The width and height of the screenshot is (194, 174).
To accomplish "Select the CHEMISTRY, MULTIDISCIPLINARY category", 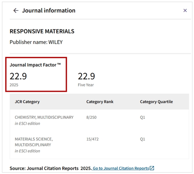I will click(x=44, y=117).
